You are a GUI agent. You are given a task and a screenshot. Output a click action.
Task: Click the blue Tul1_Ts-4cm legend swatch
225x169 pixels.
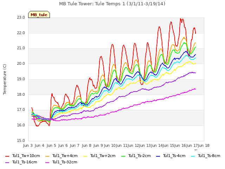[x=158, y=156]
